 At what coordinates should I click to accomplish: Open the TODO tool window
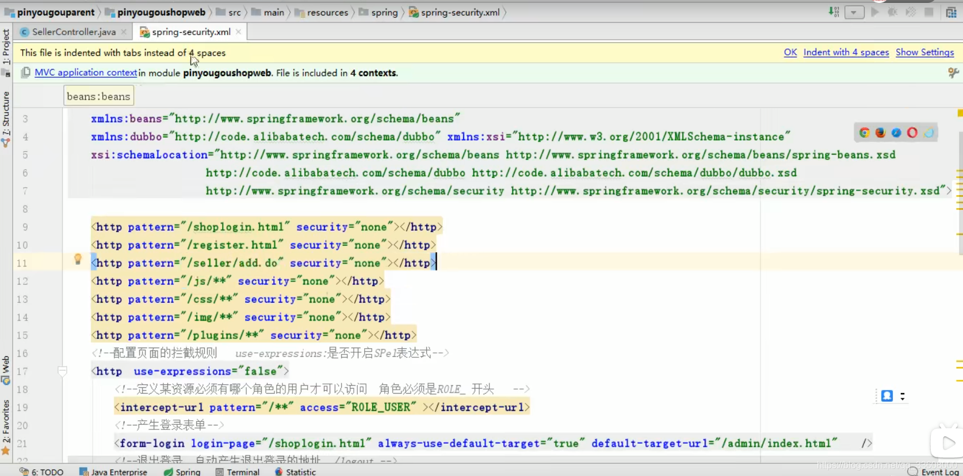(x=41, y=472)
